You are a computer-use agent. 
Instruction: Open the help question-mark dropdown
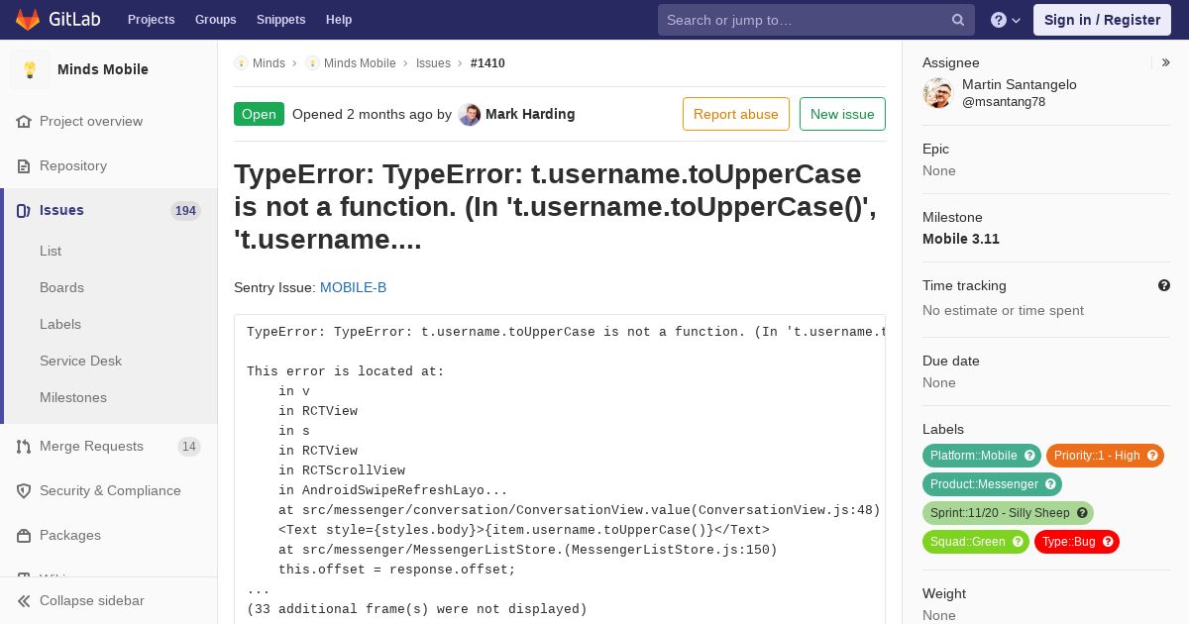pyautogui.click(x=1006, y=20)
